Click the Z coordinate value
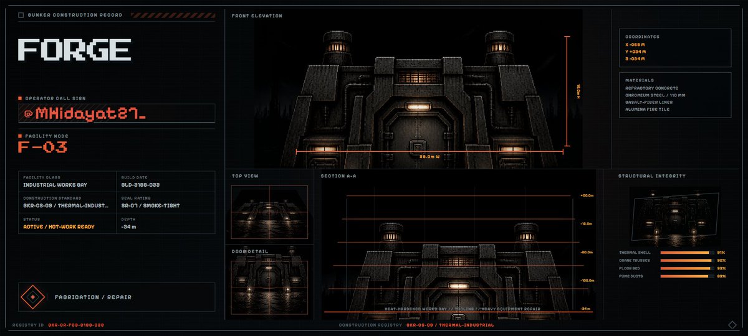 [635, 59]
